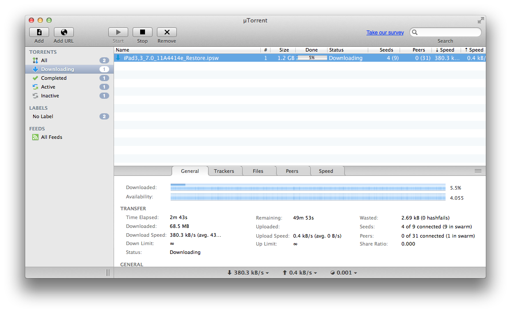Click the 49m 53s remaining value
Image resolution: width=511 pixels, height=313 pixels.
pyautogui.click(x=303, y=218)
